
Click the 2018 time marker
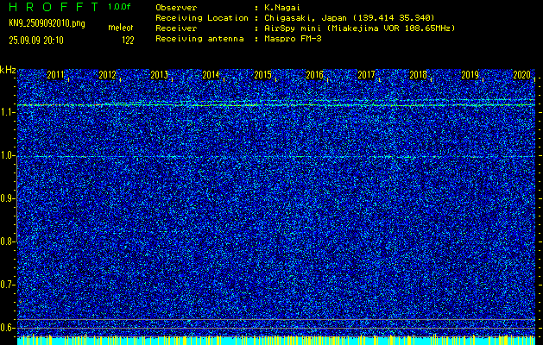pyautogui.click(x=419, y=75)
